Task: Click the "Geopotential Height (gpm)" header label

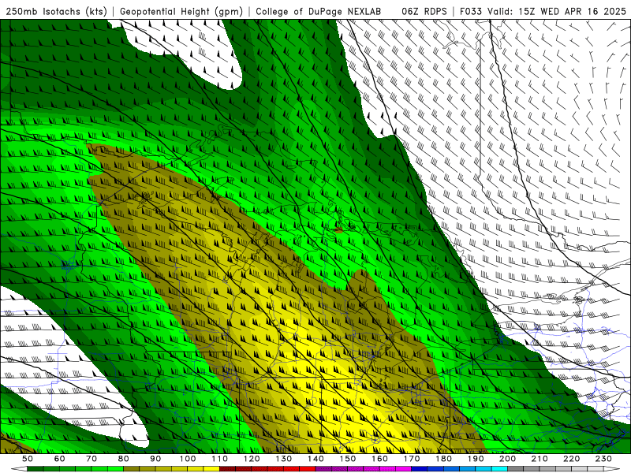Action: click(x=181, y=11)
